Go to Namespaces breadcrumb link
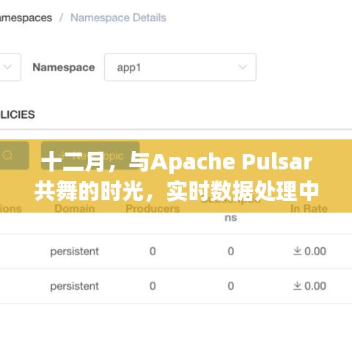This screenshot has width=352, height=352. pos(26,18)
